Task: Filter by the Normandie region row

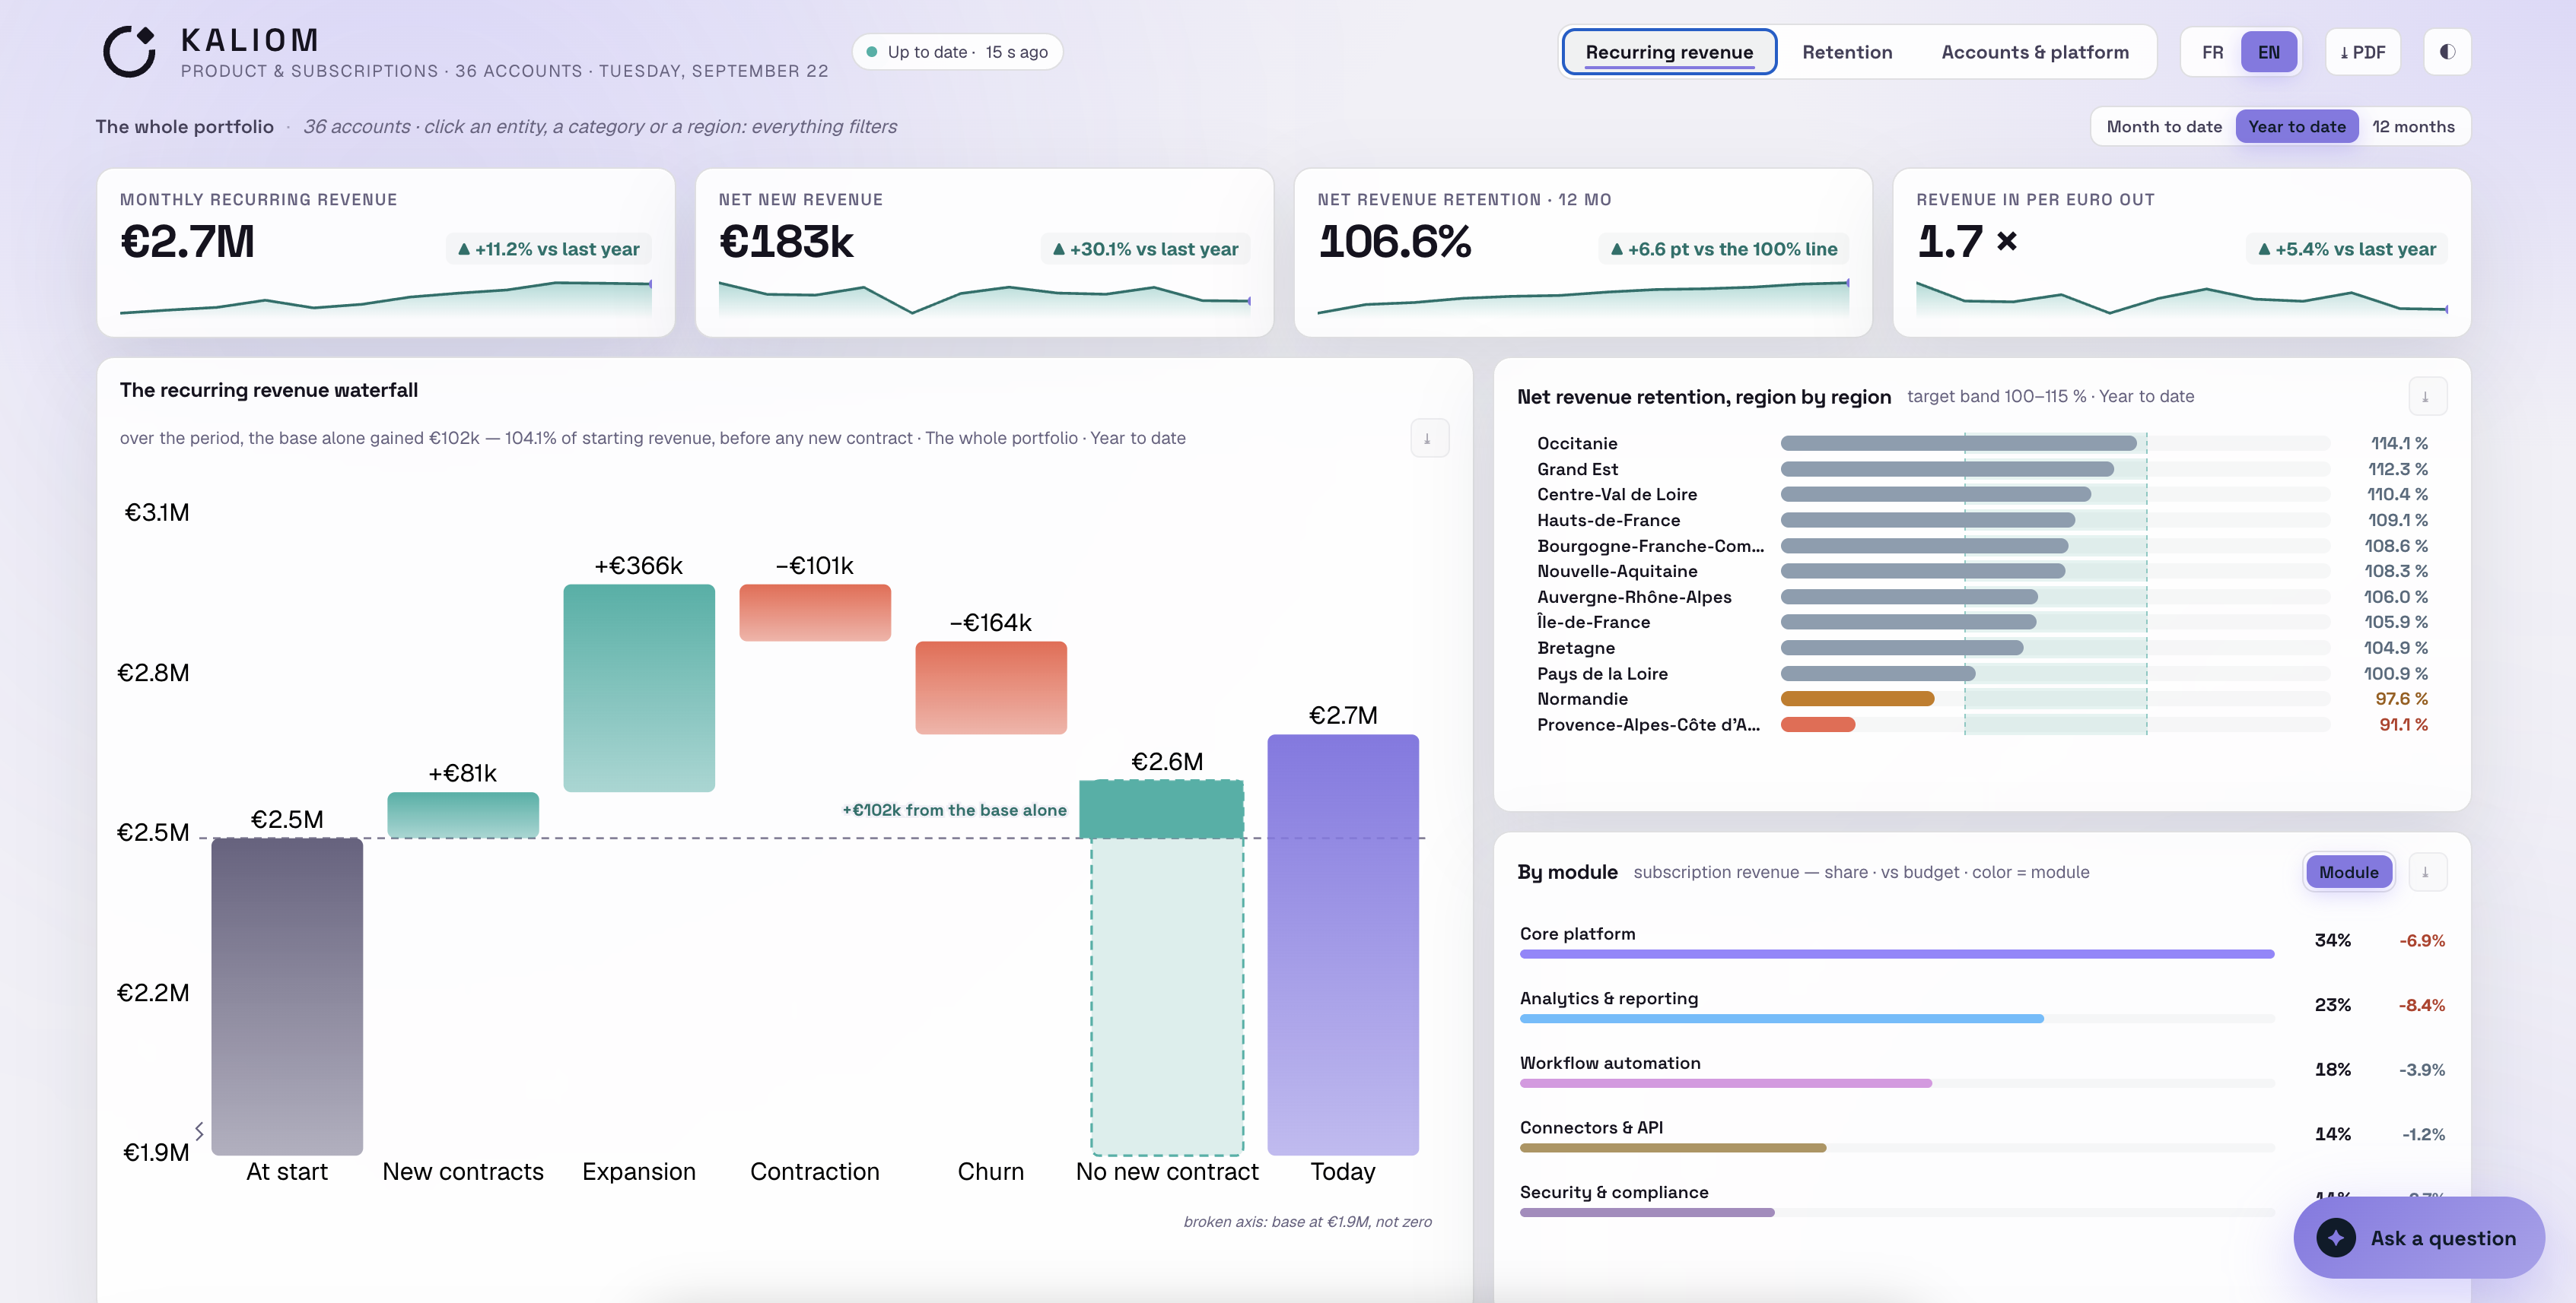Action: pos(1981,699)
